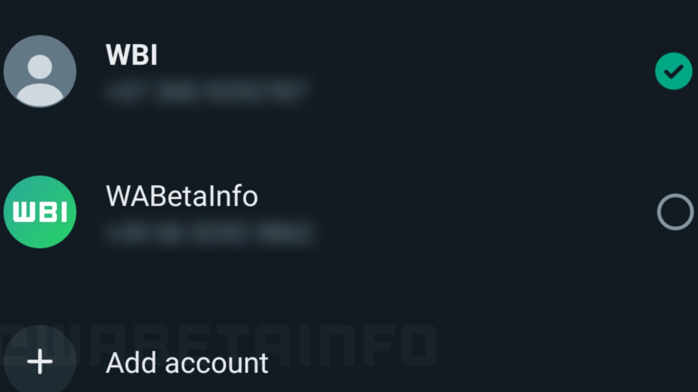Select the person silhouette inside the gray avatar

[40, 78]
